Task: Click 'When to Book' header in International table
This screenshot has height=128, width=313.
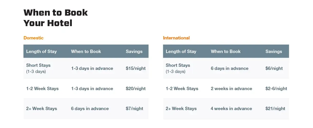Action: point(226,51)
